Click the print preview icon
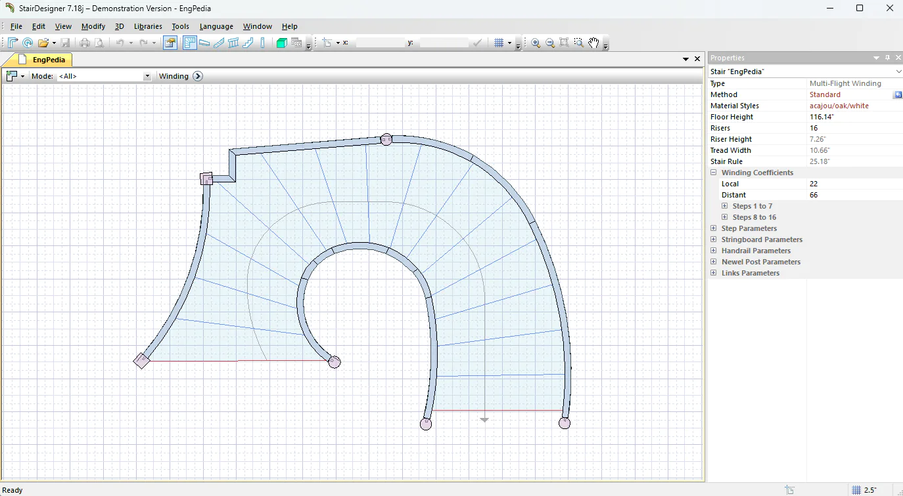Viewport: 903px width, 496px height. (99, 43)
